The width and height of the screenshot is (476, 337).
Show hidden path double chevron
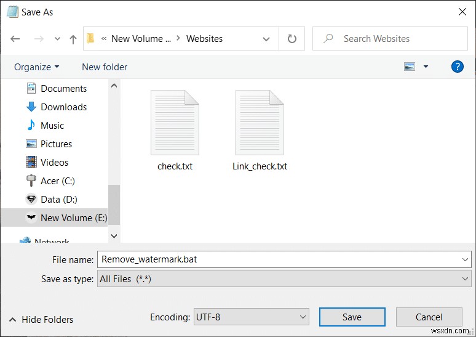pos(104,39)
